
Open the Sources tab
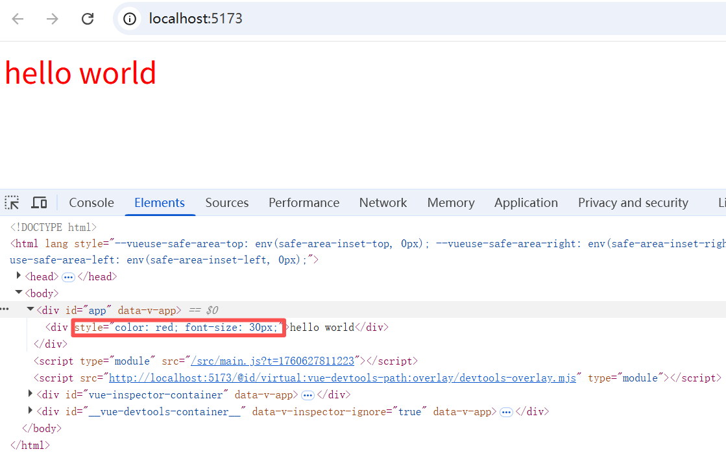click(x=227, y=203)
